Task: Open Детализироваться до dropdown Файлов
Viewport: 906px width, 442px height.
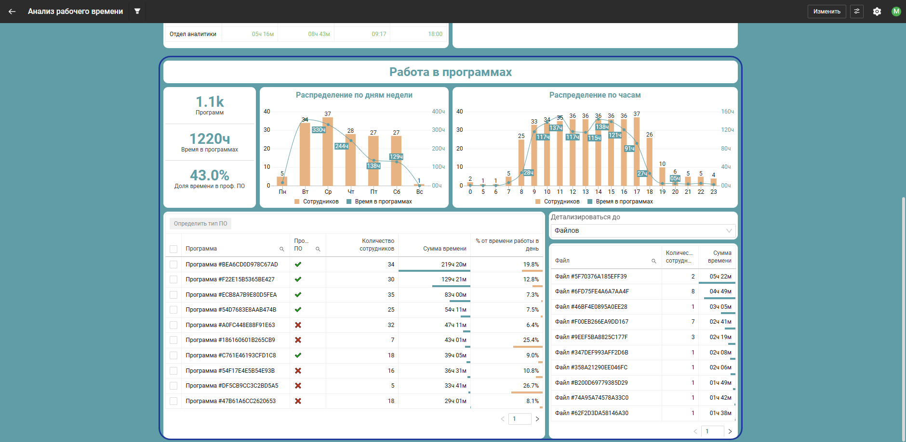Action: point(643,231)
